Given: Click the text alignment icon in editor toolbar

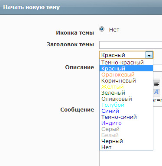Looking at the screenshot, I should pyautogui.click(x=156, y=83).
